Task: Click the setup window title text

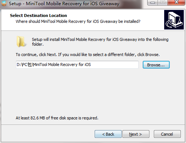Action: (x=64, y=4)
